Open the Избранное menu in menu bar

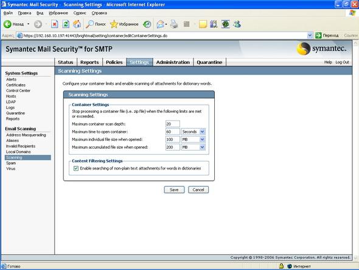click(58, 13)
